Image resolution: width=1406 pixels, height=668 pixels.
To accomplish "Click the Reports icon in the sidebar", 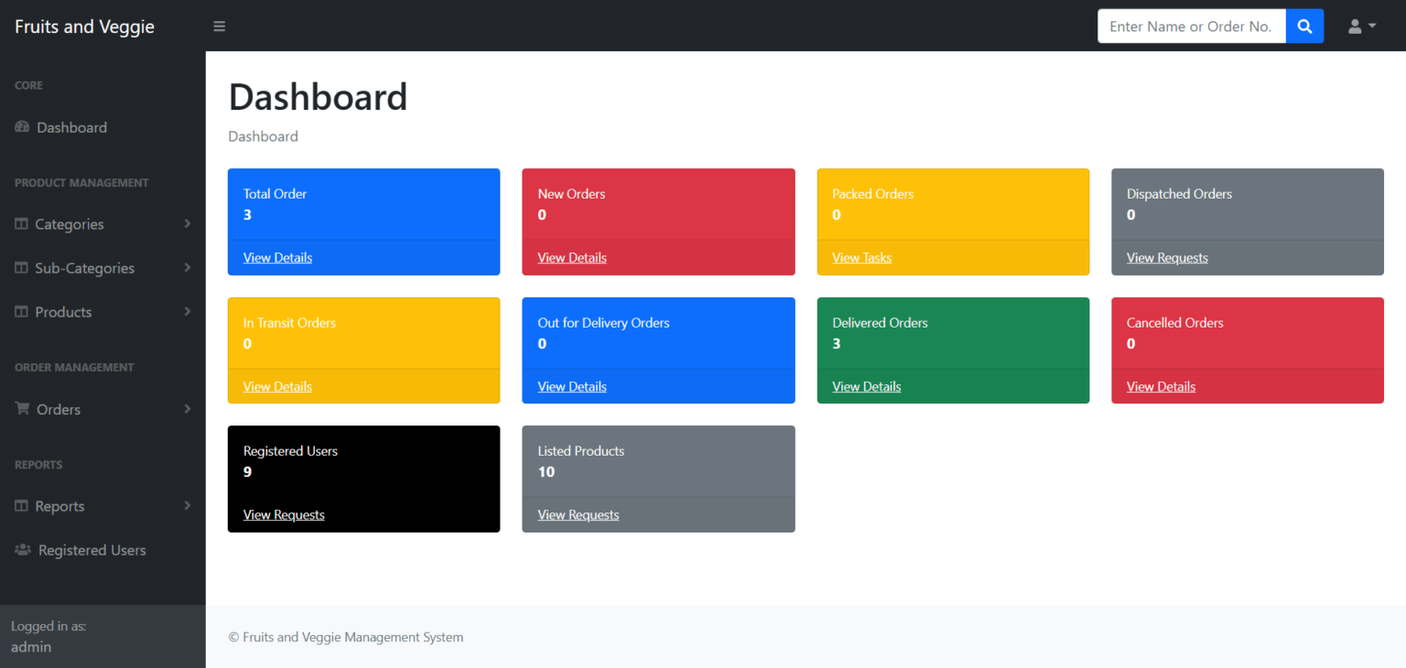I will tap(20, 506).
